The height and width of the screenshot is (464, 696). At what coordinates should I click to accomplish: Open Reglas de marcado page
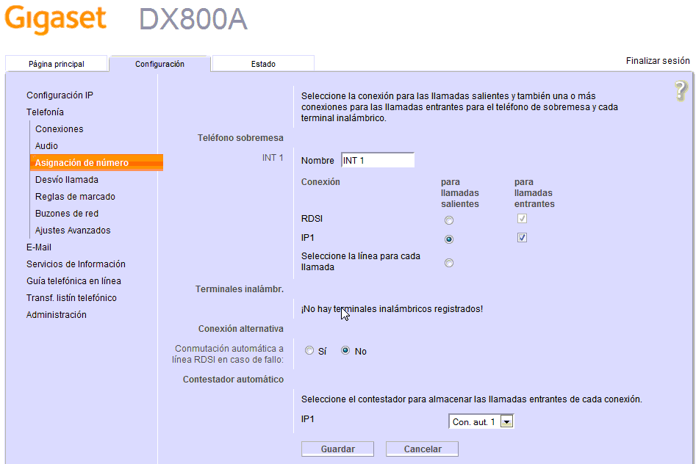75,197
